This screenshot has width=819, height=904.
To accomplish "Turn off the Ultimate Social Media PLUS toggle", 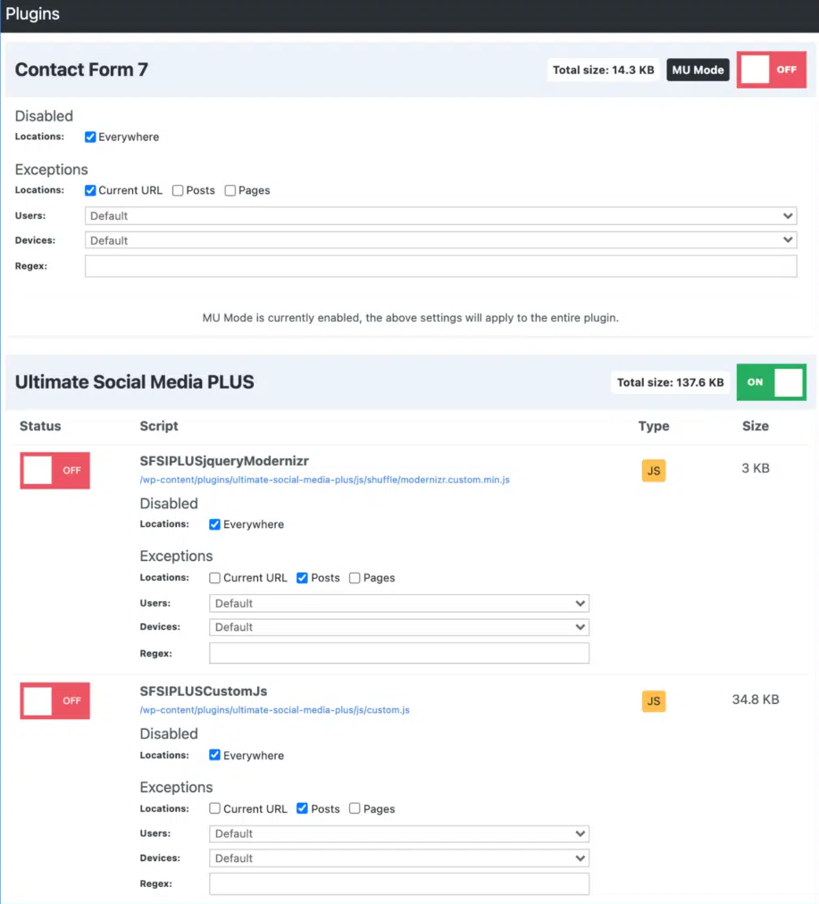I will tap(771, 381).
